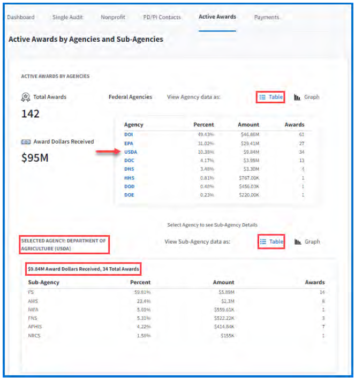Select the EPA agency link
Screen dimensions: 355x378
(129, 143)
